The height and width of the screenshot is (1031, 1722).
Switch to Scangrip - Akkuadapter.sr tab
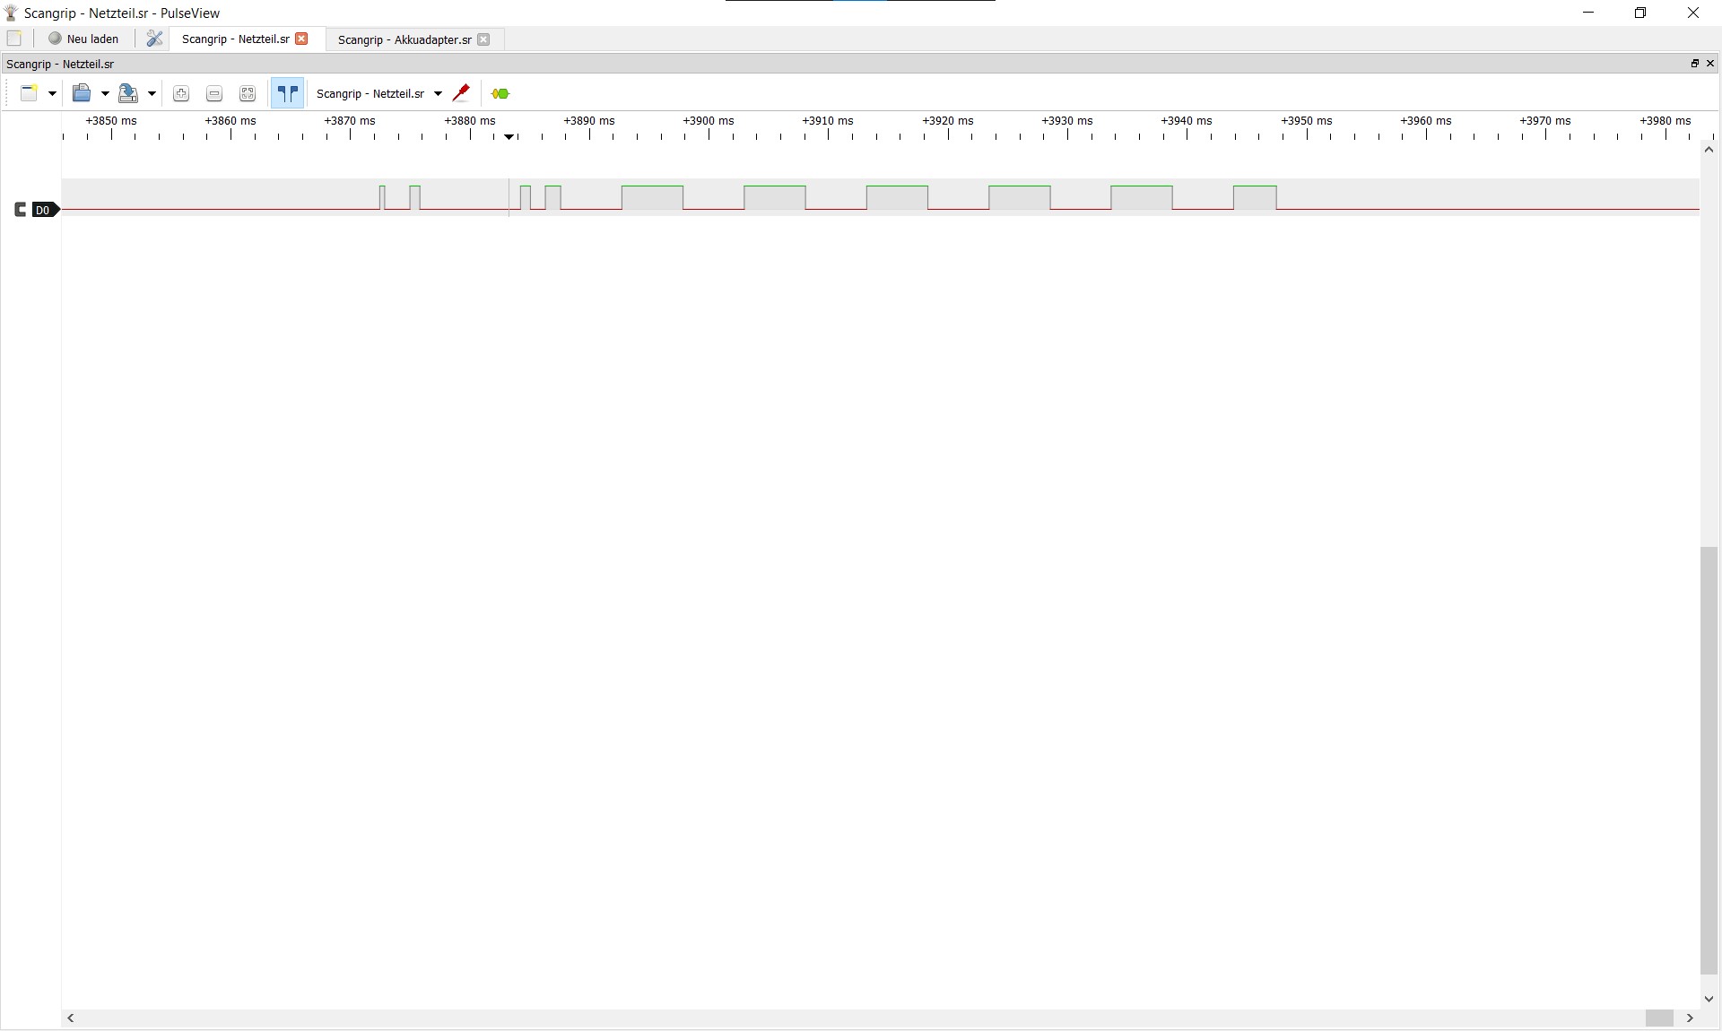coord(404,39)
